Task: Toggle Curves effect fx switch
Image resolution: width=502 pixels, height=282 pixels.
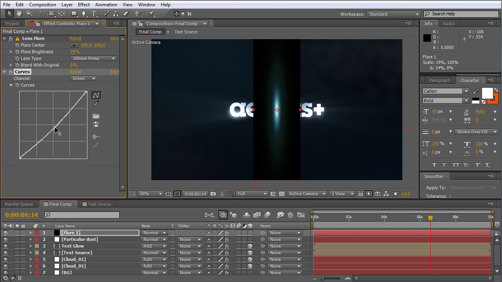Action: click(11, 72)
